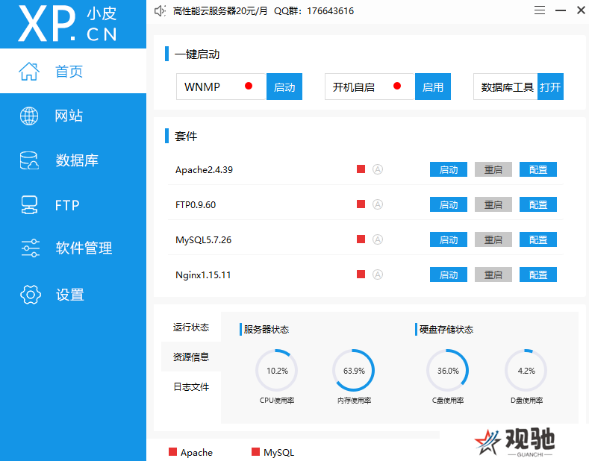Toggle Apache2.4.39 auto-start A icon
589x461 pixels.
coord(378,169)
